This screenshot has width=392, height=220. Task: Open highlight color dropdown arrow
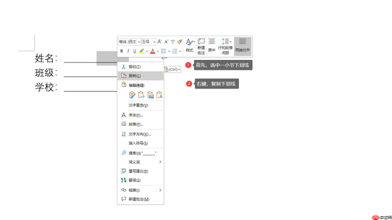(147, 51)
